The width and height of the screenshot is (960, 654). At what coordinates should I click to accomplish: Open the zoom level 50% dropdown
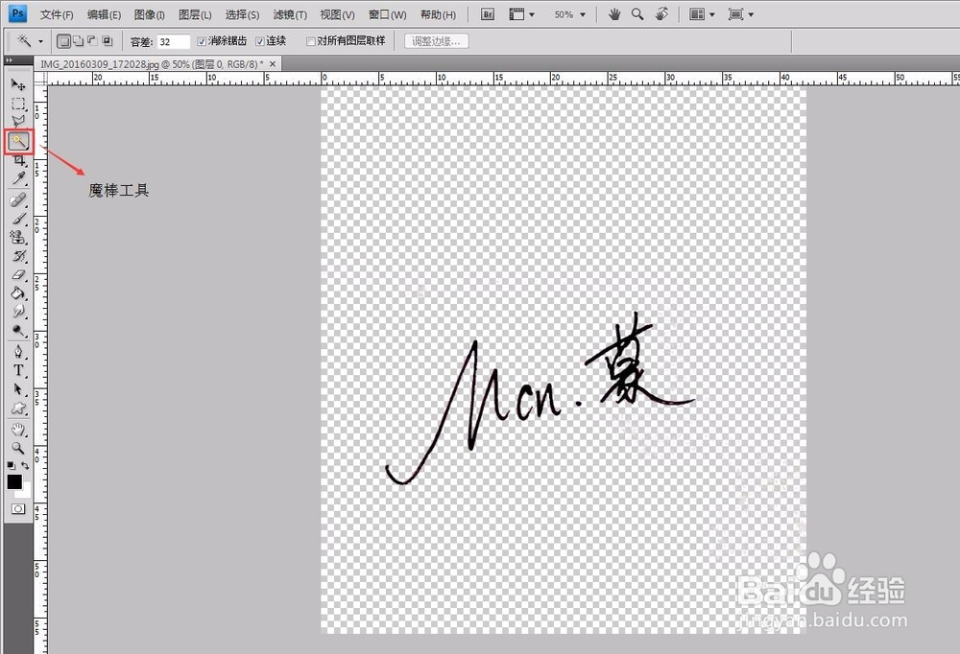(569, 13)
